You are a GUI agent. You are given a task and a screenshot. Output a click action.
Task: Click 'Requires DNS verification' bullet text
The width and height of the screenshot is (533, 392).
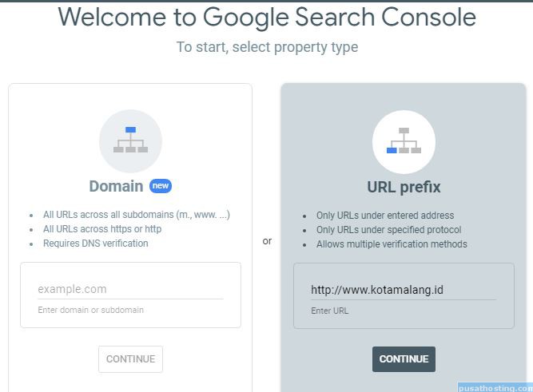[96, 244]
